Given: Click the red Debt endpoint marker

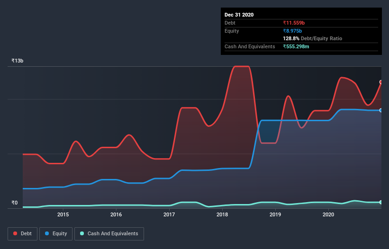Looking at the screenshot, I should point(381,82).
